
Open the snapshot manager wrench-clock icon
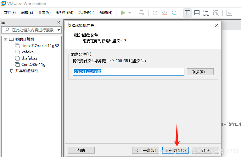(x=174, y=13)
